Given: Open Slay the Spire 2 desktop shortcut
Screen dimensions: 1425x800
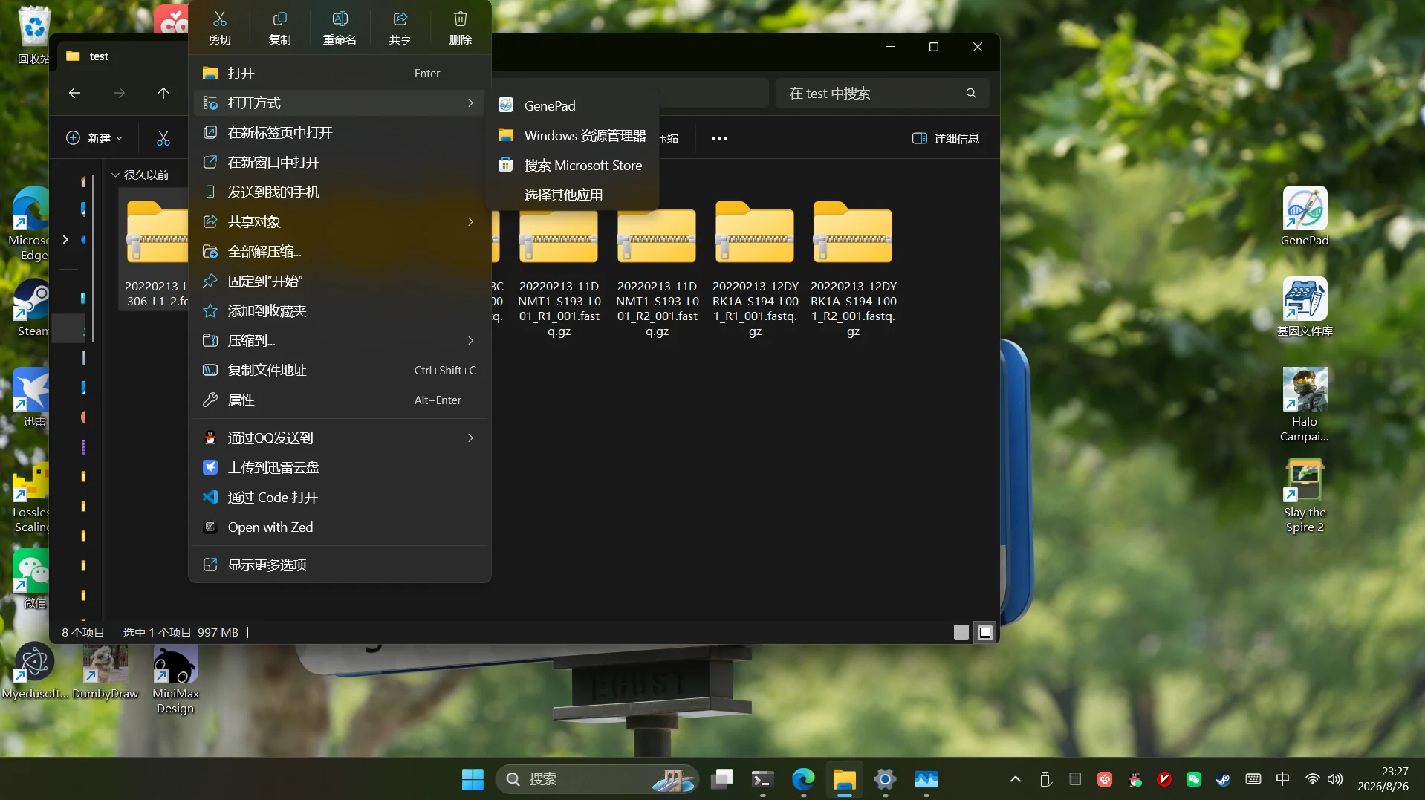Looking at the screenshot, I should point(1305,495).
